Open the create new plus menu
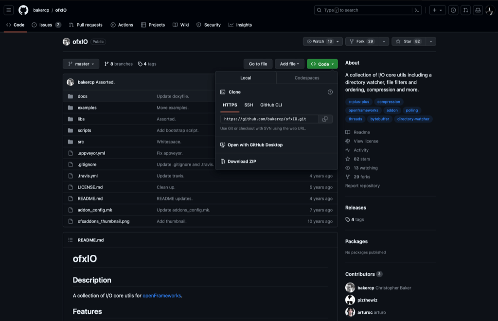498x321 pixels. 437,10
